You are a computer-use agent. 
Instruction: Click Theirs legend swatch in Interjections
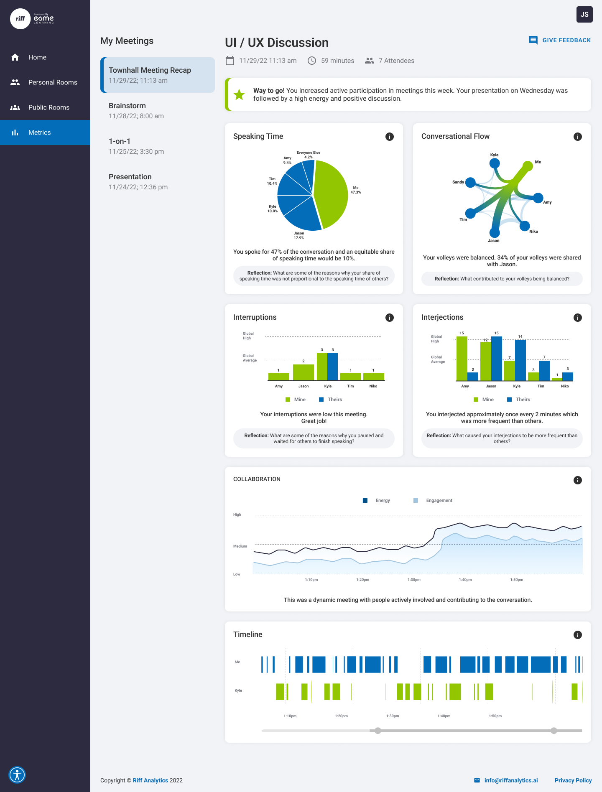(509, 400)
